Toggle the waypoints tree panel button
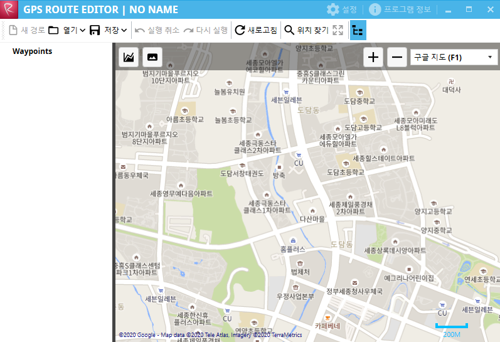This screenshot has width=500, height=342. pyautogui.click(x=358, y=30)
